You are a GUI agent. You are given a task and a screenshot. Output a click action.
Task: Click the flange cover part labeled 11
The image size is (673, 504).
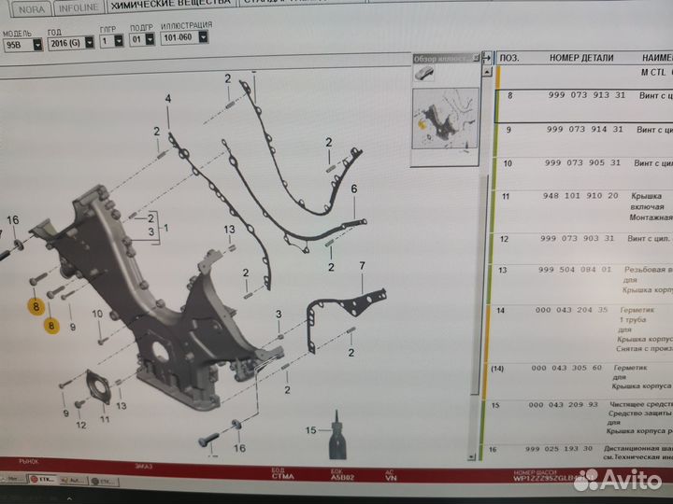click(x=98, y=392)
